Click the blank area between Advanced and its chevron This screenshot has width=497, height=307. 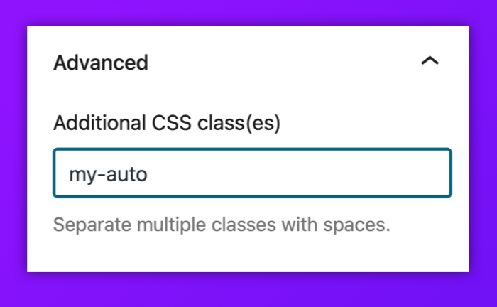[284, 63]
